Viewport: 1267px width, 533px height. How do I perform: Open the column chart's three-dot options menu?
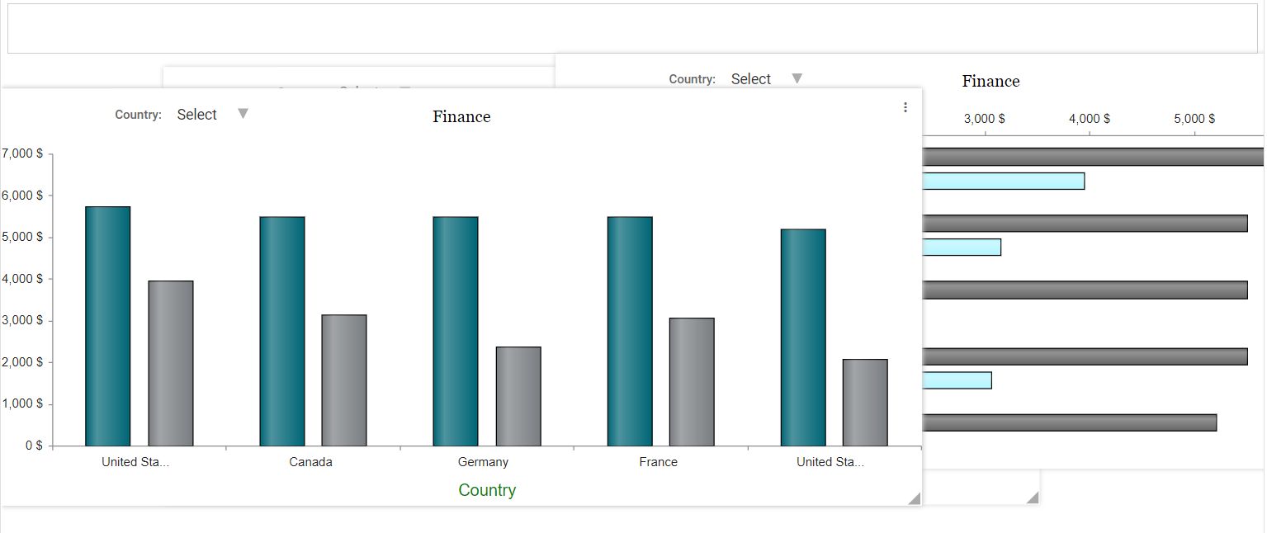point(905,107)
